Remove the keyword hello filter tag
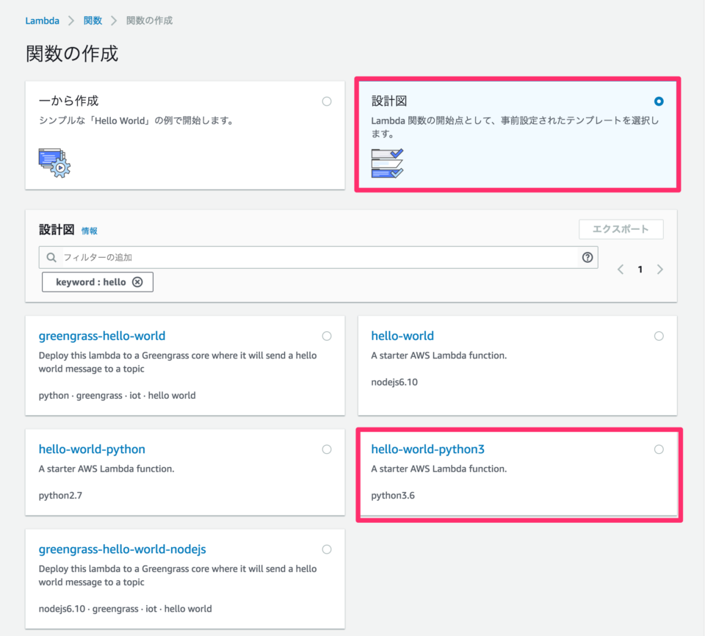 (x=137, y=281)
